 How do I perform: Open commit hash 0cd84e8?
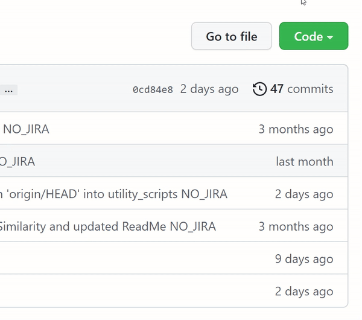(x=153, y=89)
